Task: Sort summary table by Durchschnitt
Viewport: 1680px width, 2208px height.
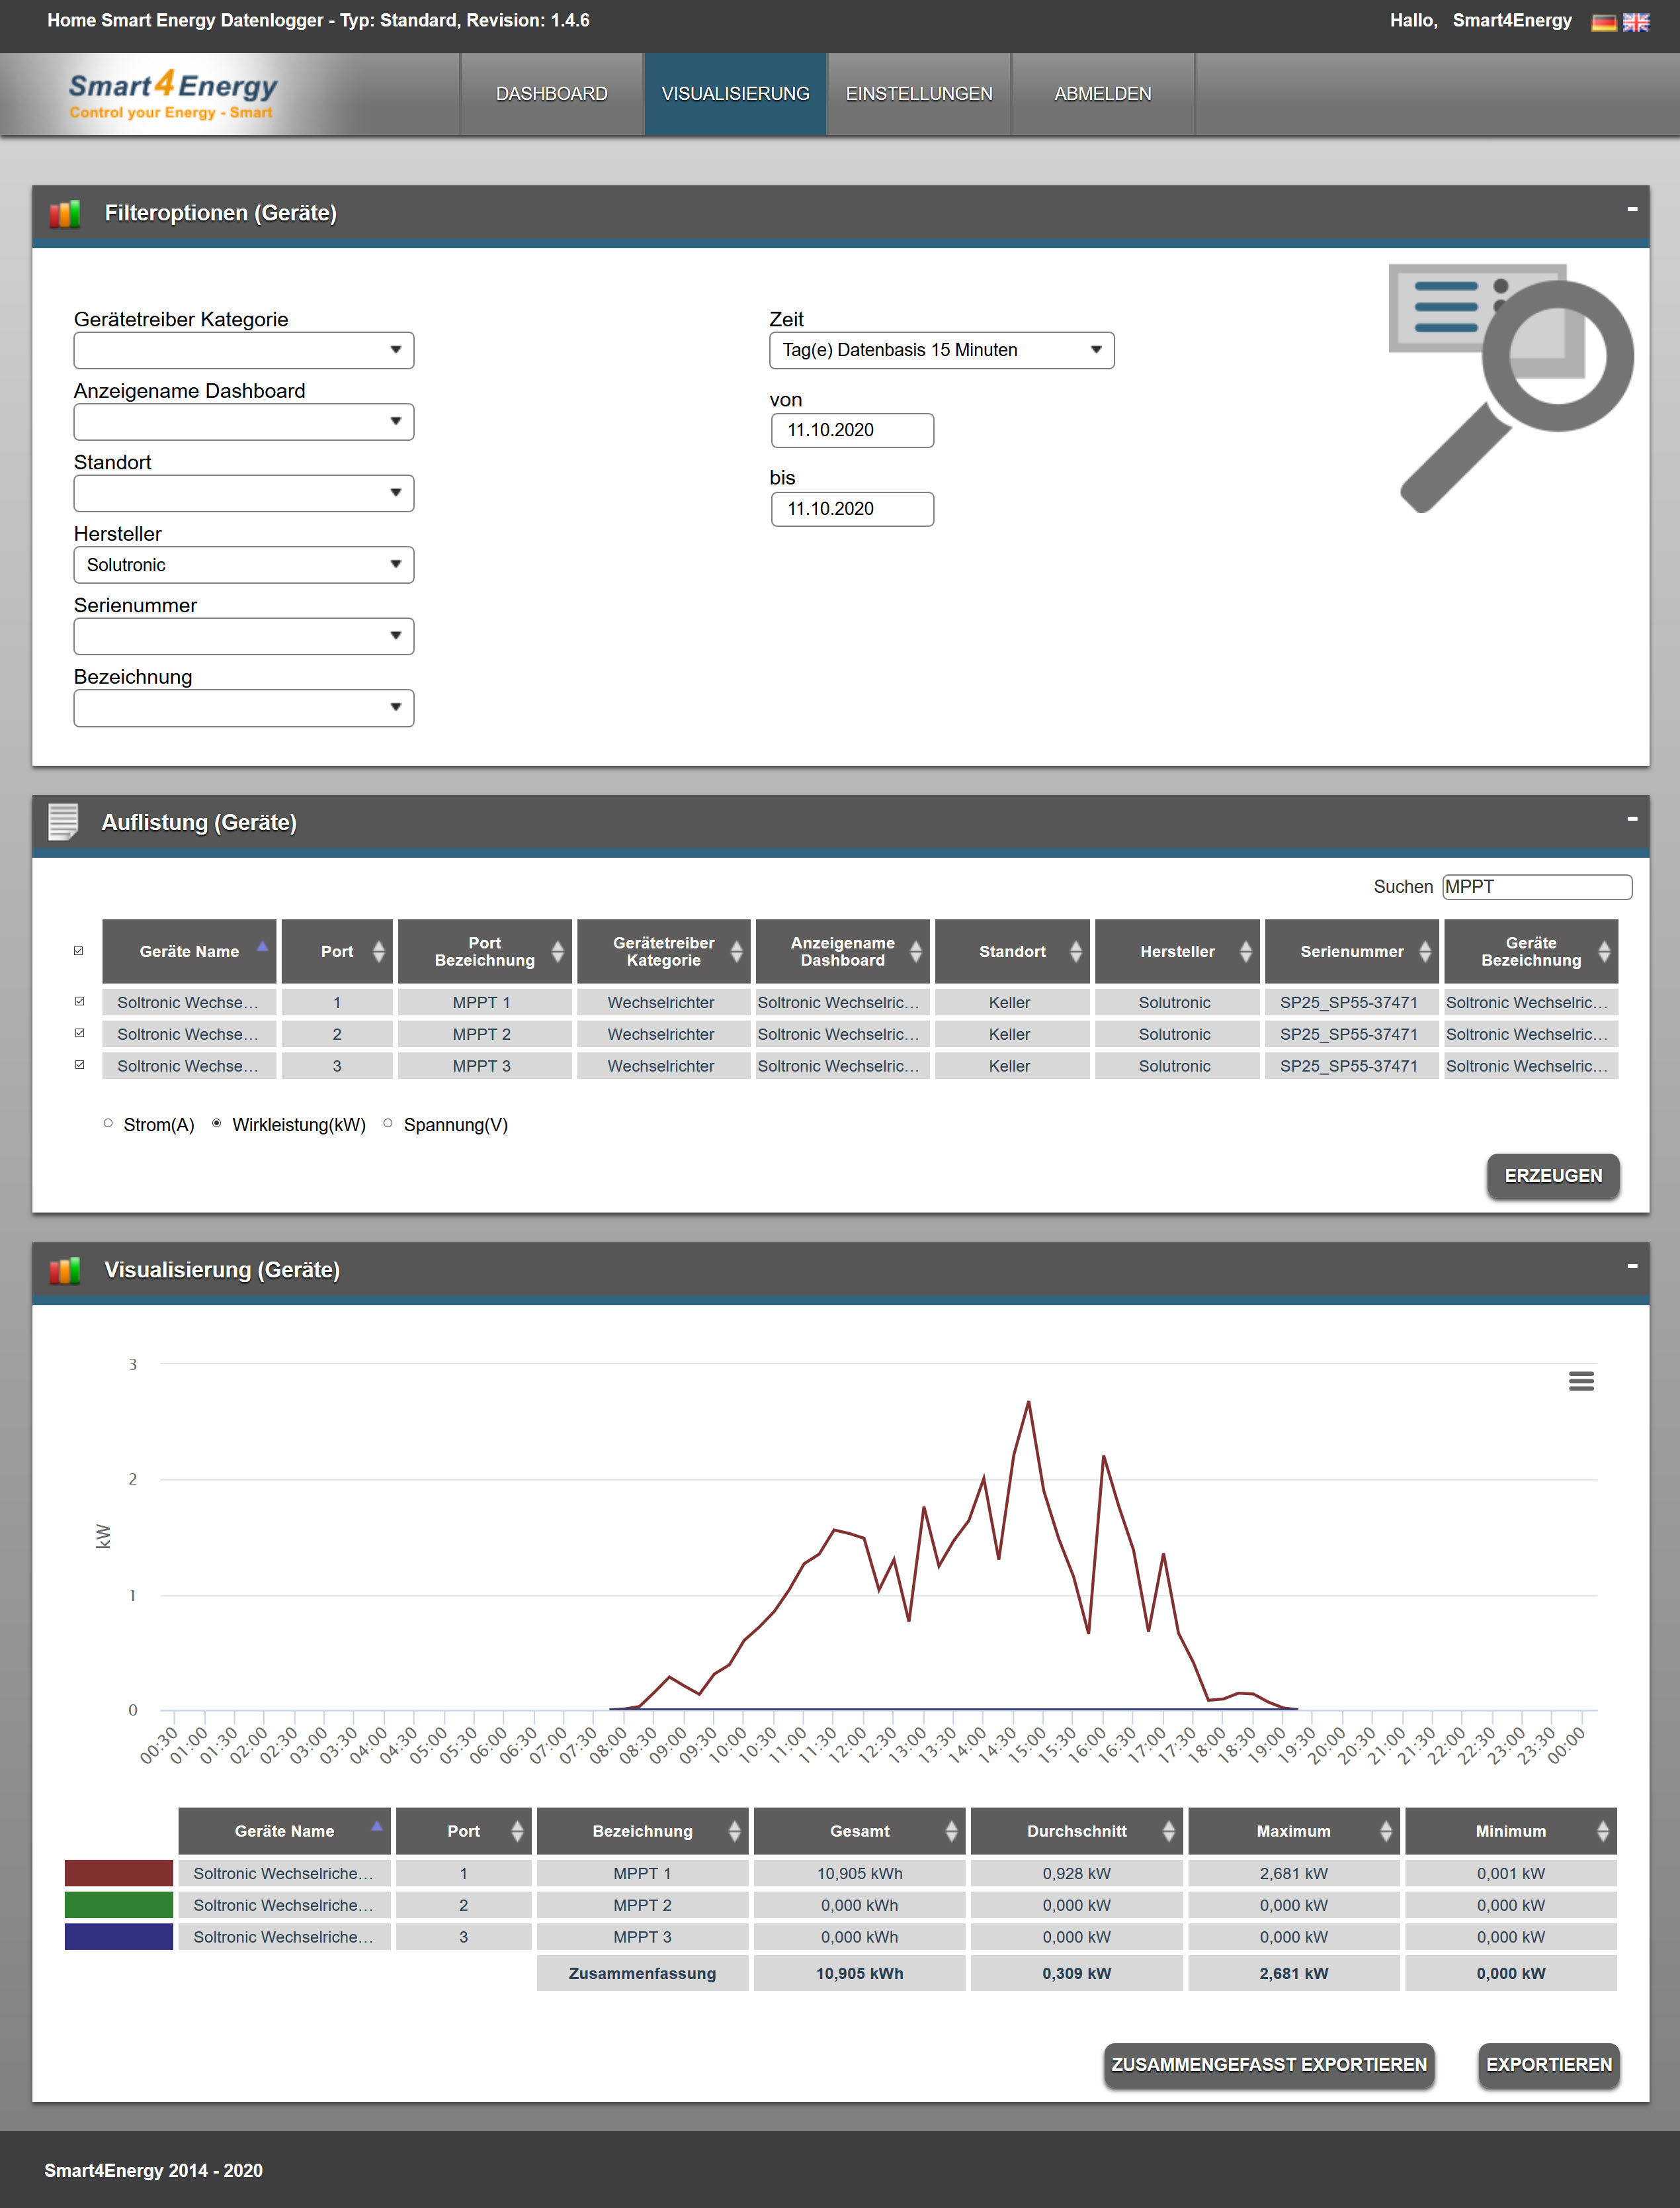Action: pos(1076,1830)
